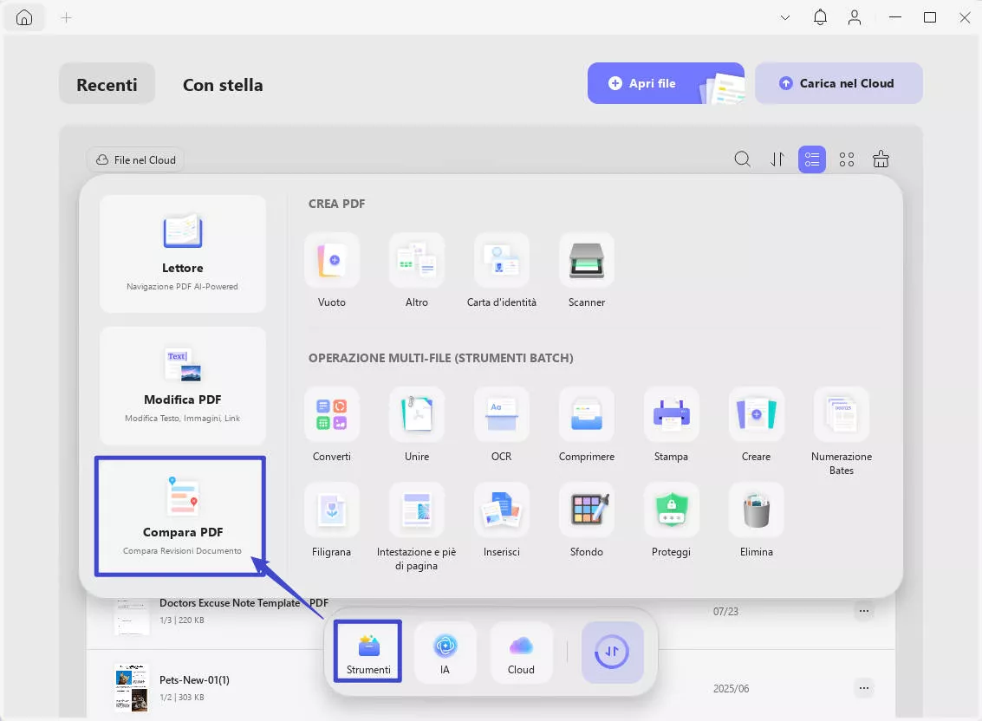Choose the Sfondo background tool
Image resolution: width=982 pixels, height=721 pixels.
[x=587, y=510]
